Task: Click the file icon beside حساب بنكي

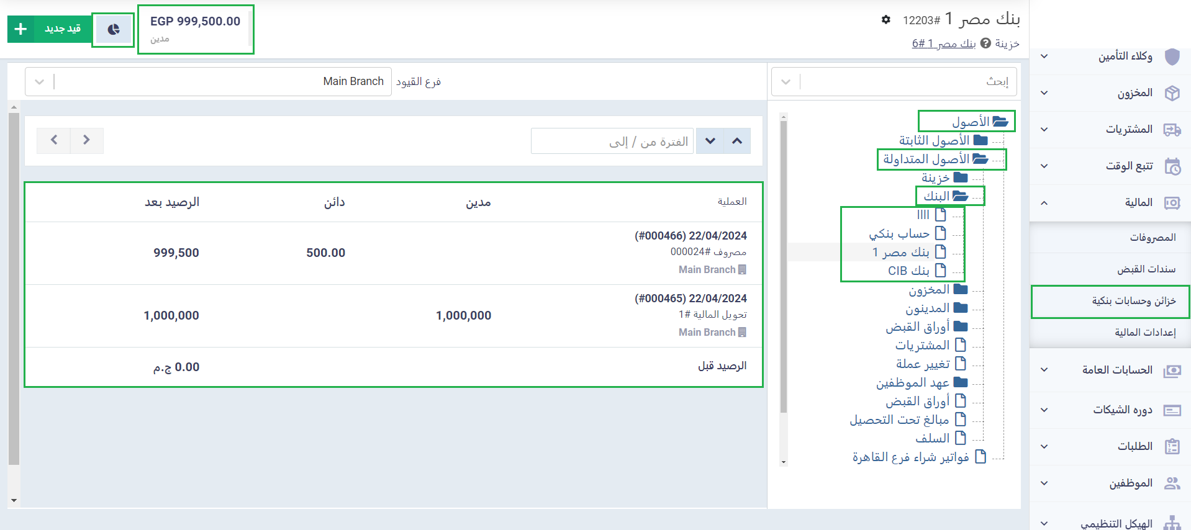Action: point(940,233)
